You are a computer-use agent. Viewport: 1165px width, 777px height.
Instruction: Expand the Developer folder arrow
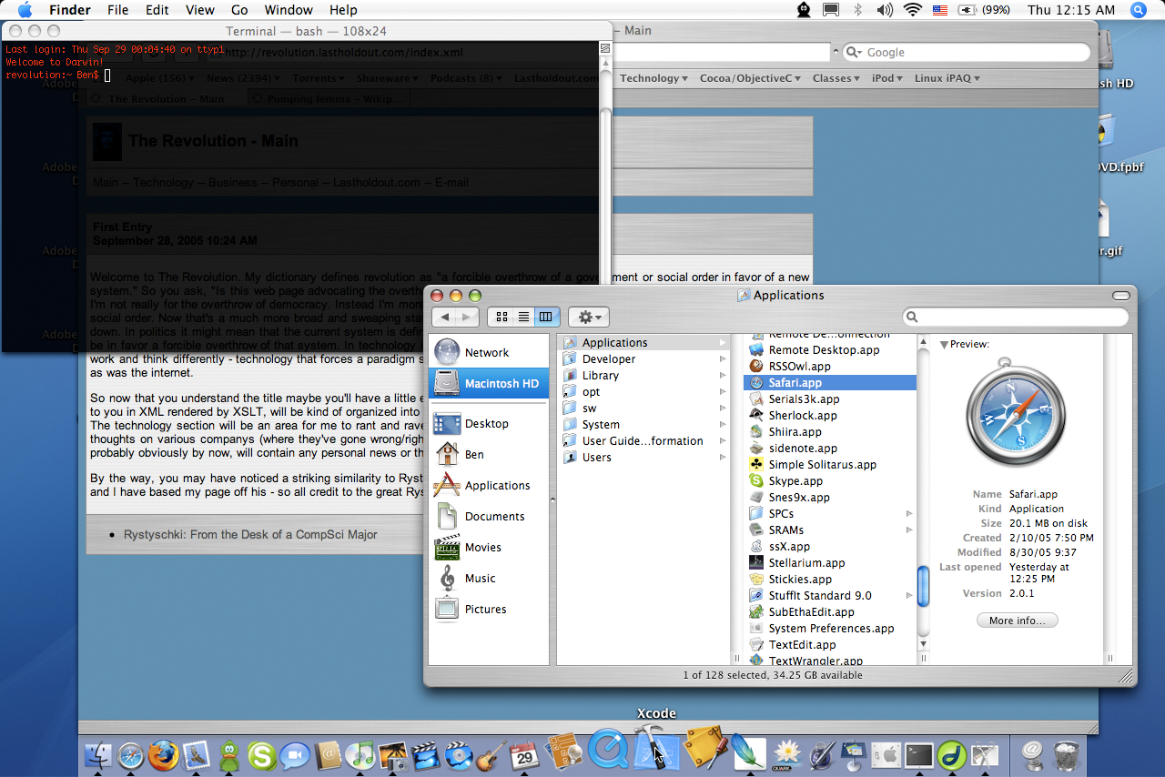tap(723, 359)
